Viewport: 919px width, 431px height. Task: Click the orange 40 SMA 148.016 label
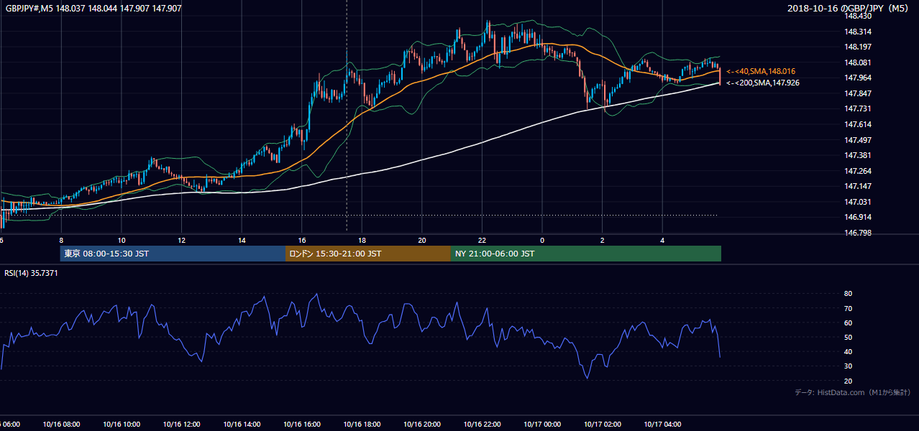pos(761,71)
